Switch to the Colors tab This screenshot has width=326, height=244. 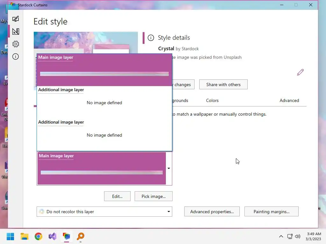pos(212,100)
